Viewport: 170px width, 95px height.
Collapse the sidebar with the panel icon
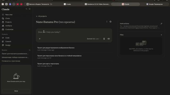click(29, 9)
